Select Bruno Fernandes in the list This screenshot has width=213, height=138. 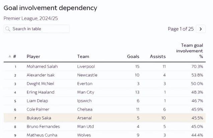[43, 127]
